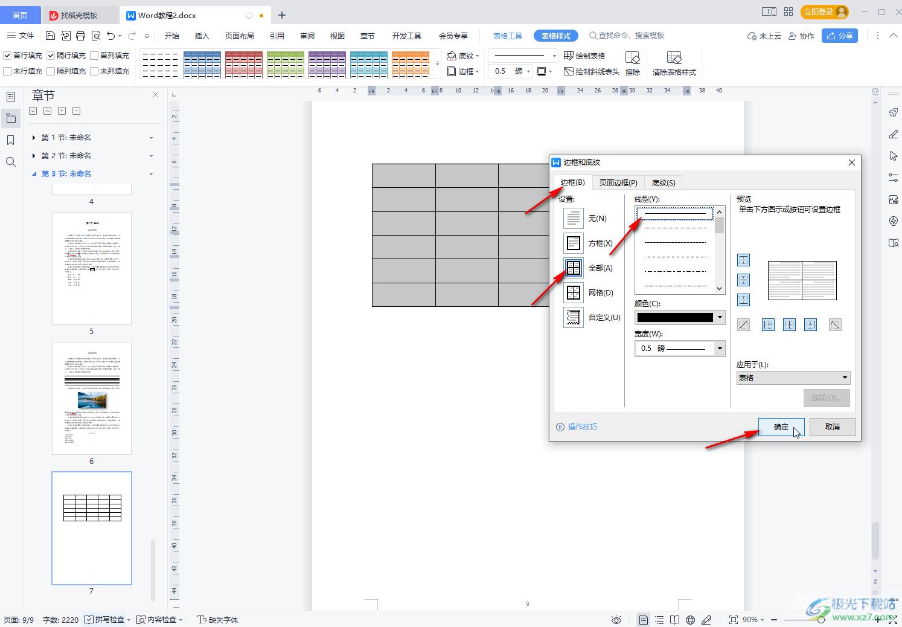The width and height of the screenshot is (902, 627).
Task: Open the Search sidebar icon
Action: coord(10,162)
